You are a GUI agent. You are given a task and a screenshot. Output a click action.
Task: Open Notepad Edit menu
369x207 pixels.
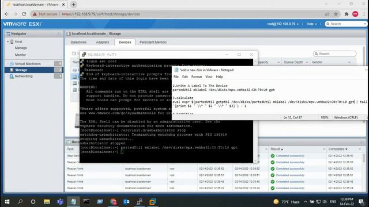click(x=185, y=76)
